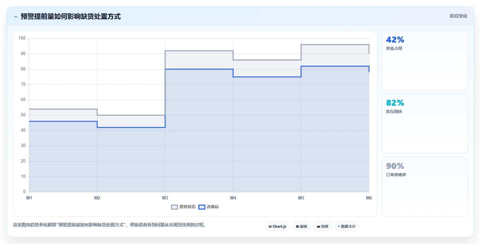Click the 阶段变化 label in the header
Image resolution: width=481 pixels, height=244 pixels.
(x=459, y=16)
